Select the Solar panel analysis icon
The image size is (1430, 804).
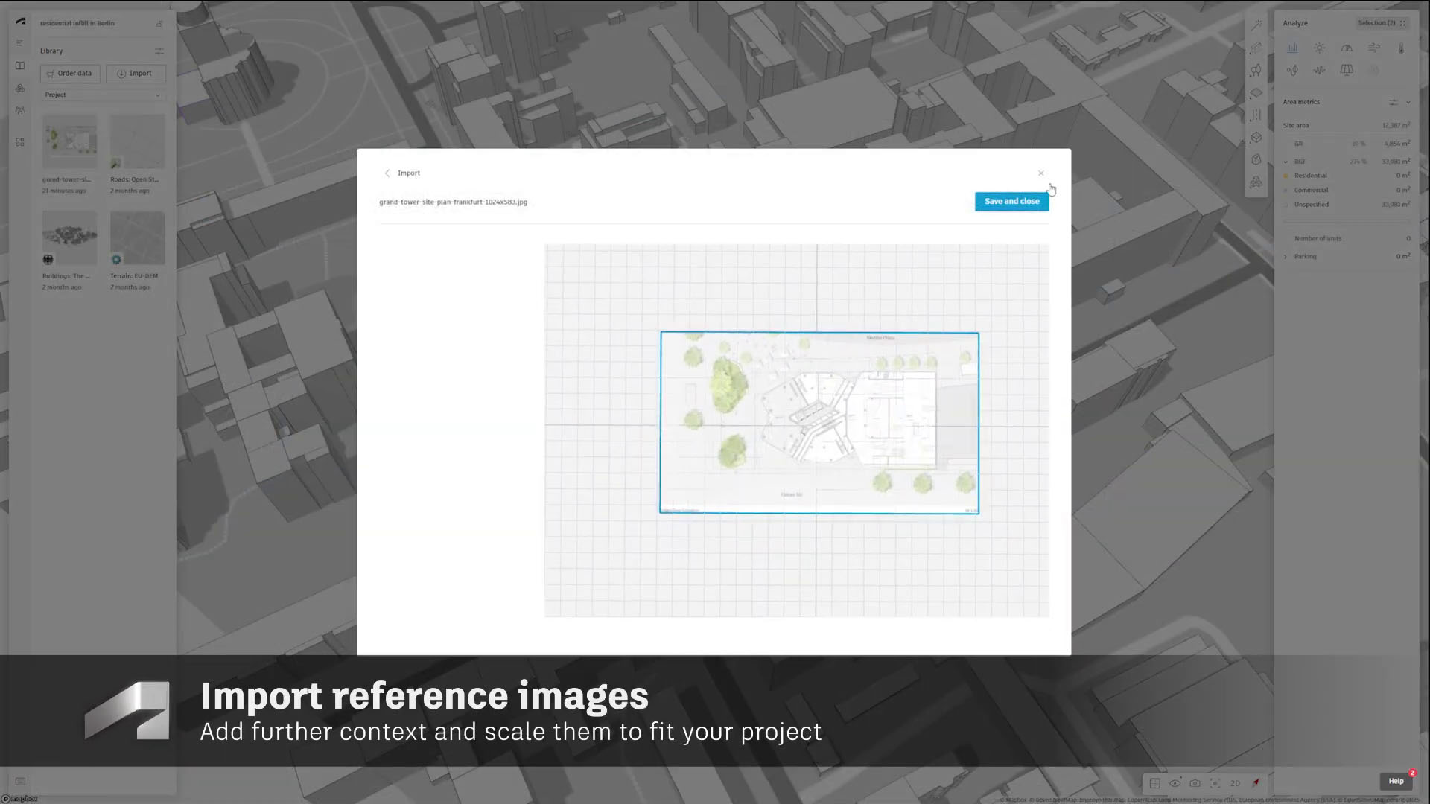click(x=1347, y=70)
